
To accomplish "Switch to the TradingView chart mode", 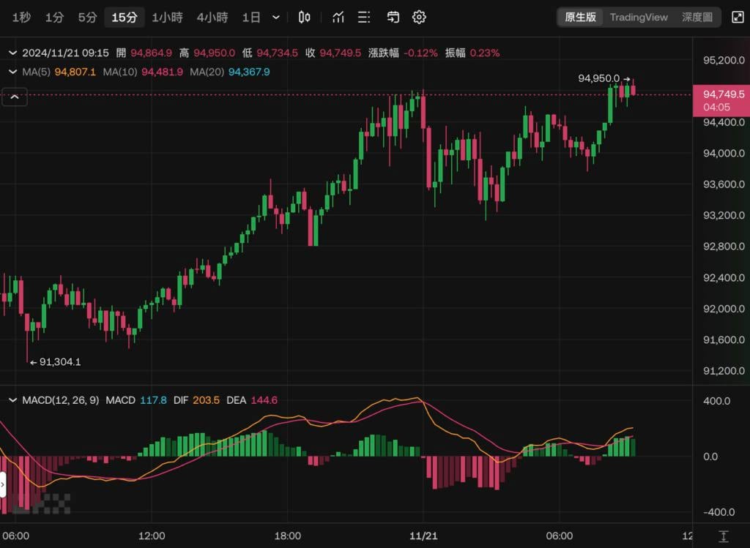I will (x=639, y=17).
